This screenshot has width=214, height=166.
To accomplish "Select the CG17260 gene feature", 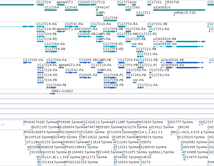I will [129, 10].
